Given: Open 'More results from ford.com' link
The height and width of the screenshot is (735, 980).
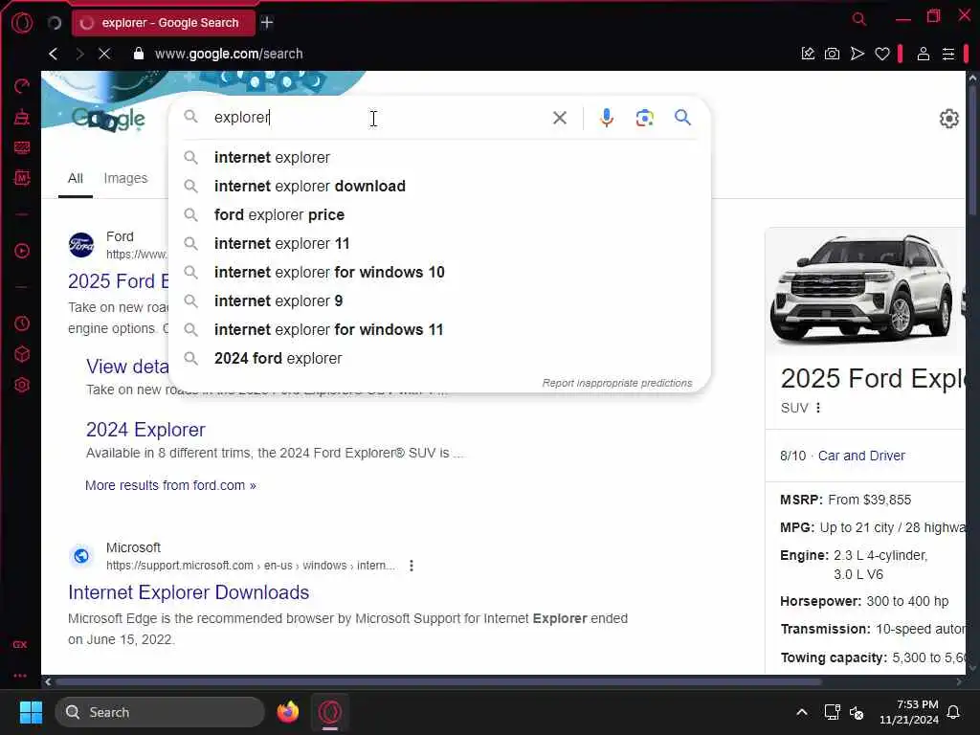Looking at the screenshot, I should coord(170,485).
